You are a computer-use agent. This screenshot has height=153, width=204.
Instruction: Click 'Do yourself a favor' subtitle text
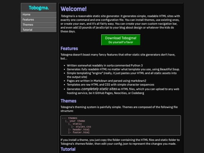click(121, 42)
